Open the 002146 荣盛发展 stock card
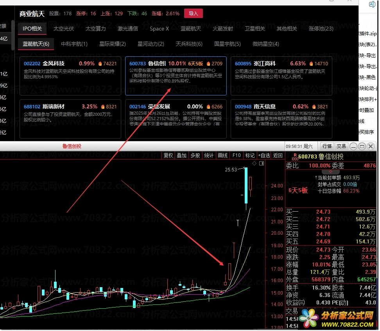 click(x=176, y=119)
